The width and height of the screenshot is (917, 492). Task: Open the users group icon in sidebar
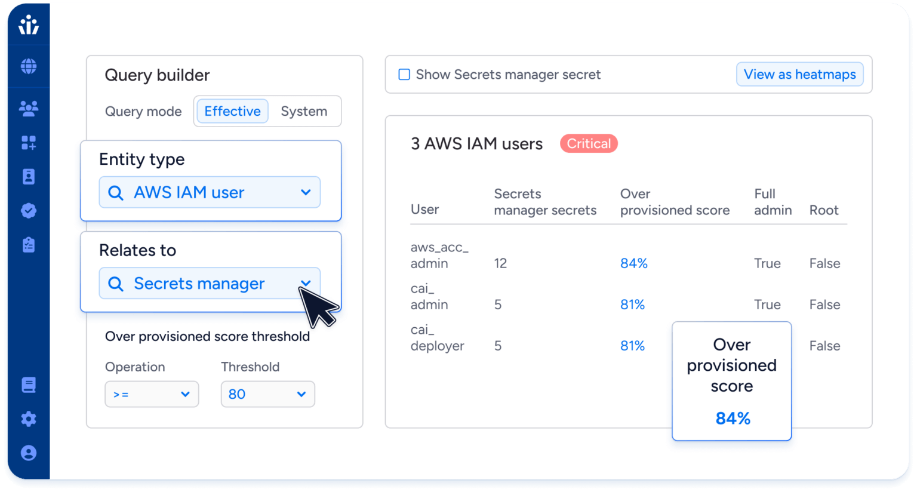click(28, 108)
